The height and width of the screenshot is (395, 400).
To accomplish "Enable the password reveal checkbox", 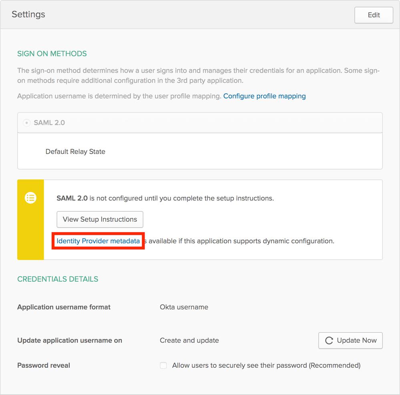I will pos(163,365).
